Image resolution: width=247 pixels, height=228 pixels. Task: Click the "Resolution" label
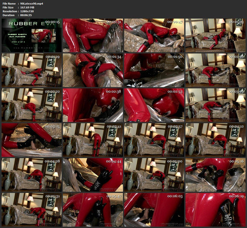pyautogui.click(x=10, y=11)
